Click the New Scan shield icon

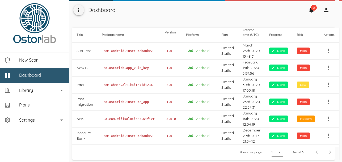click(x=8, y=60)
